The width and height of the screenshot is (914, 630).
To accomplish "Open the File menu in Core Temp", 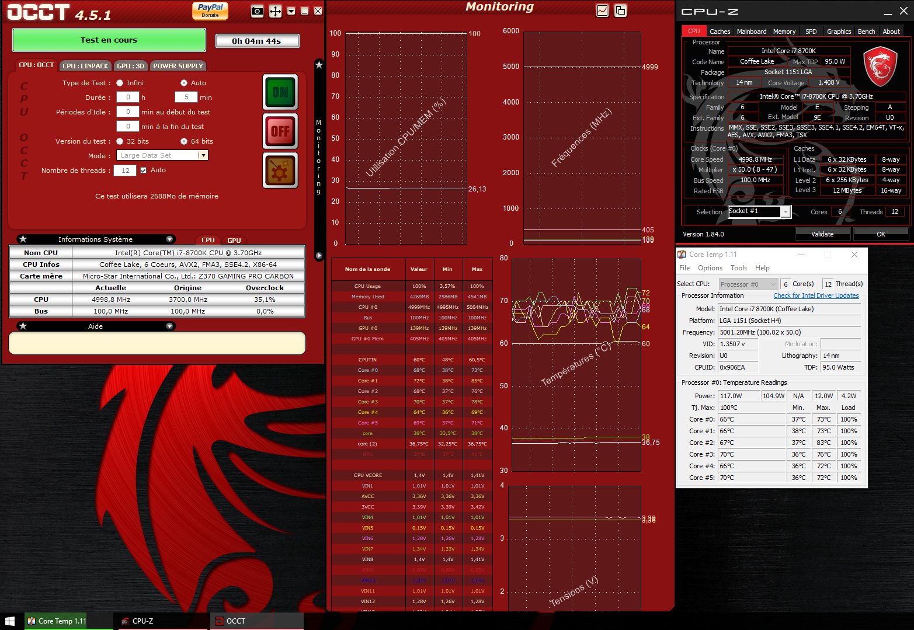I will coord(684,268).
